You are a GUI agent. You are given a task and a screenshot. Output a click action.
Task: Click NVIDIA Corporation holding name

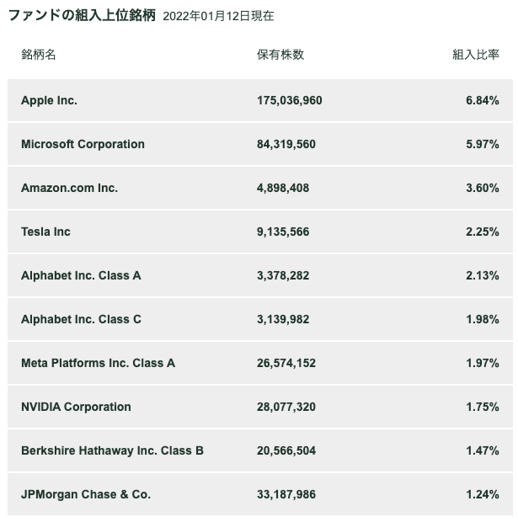point(76,407)
